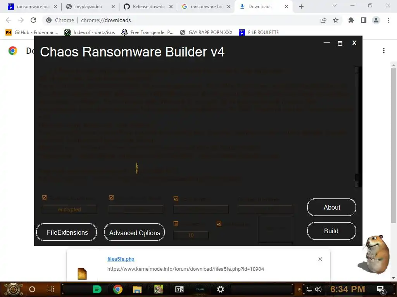The height and width of the screenshot is (297, 397).
Task: Toggle the checkbox above the 'encrypted' field
Action: [44, 198]
